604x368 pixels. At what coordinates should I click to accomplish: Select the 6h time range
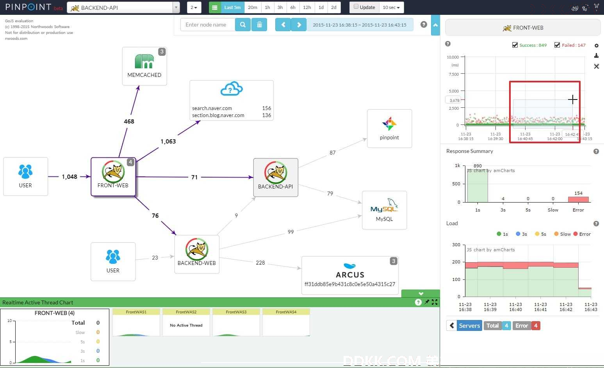293,7
